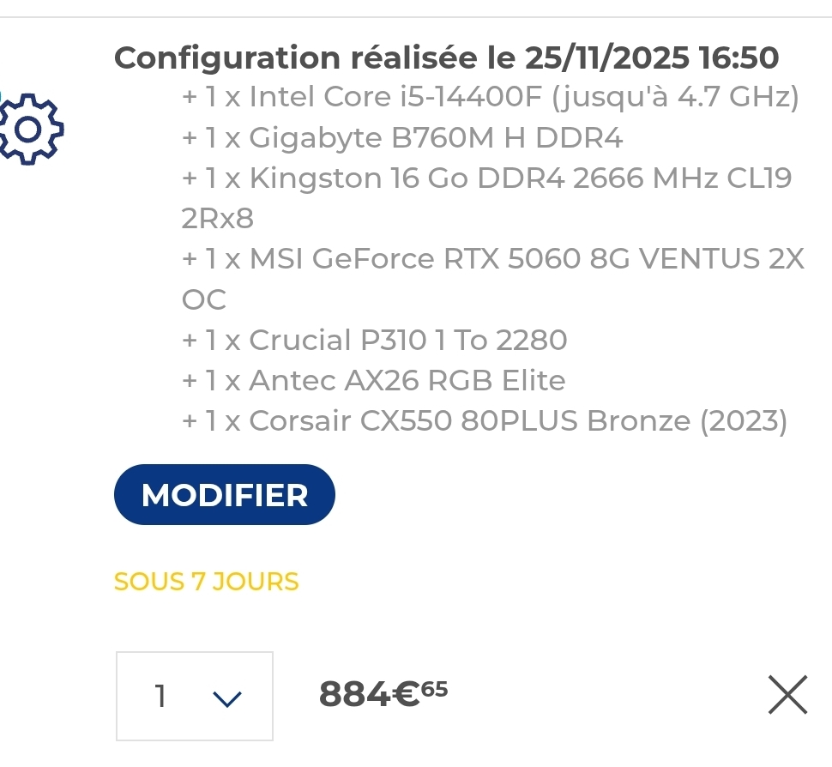Click the Kingston 16 Go DDR4 entry

click(x=486, y=178)
